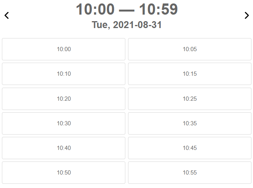Select the quarter-to-eleven slot
Viewport: 253px width, 188px height.
click(190, 148)
